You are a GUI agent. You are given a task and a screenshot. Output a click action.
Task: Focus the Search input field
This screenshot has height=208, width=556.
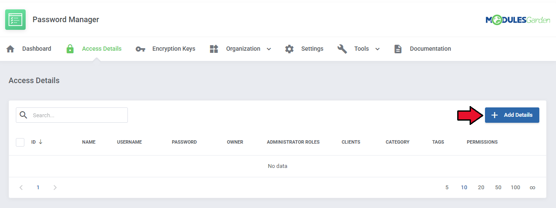[x=72, y=115]
